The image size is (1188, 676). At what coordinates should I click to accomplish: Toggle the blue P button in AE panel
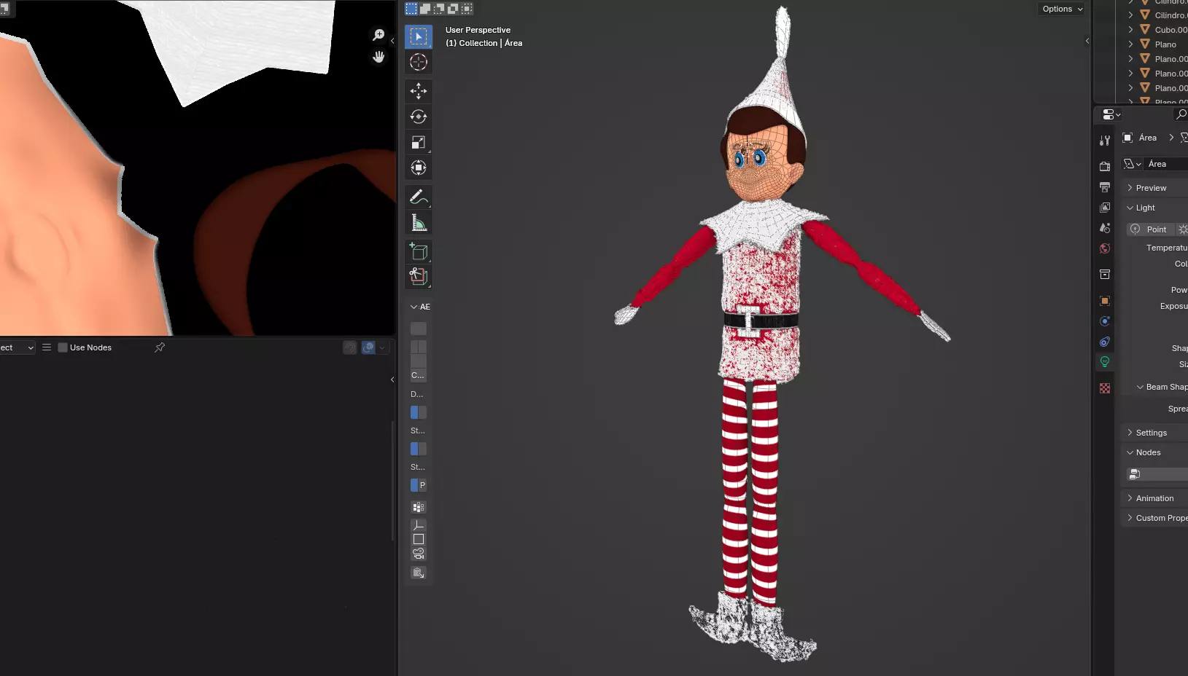click(x=419, y=485)
